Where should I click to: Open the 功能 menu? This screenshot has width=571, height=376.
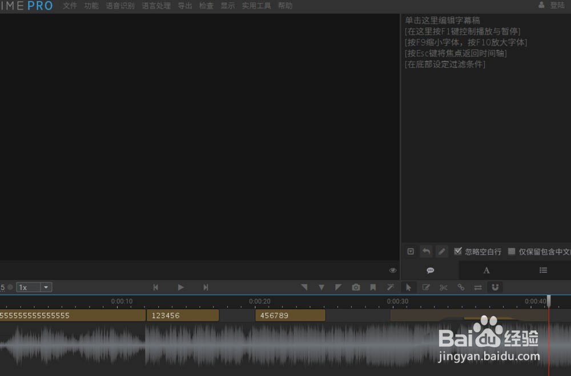91,6
